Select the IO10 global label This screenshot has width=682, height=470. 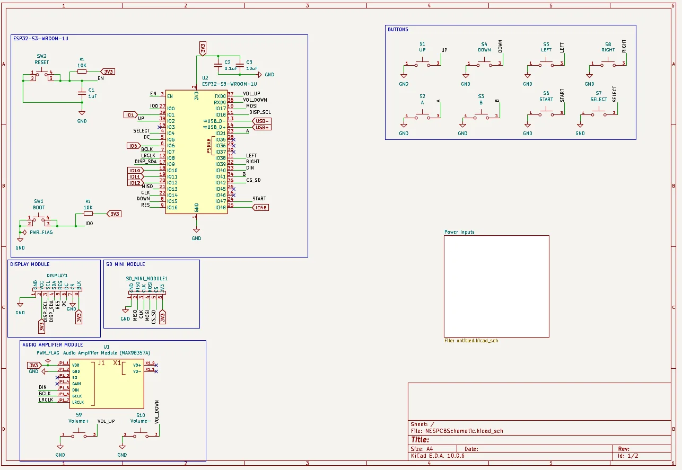136,171
